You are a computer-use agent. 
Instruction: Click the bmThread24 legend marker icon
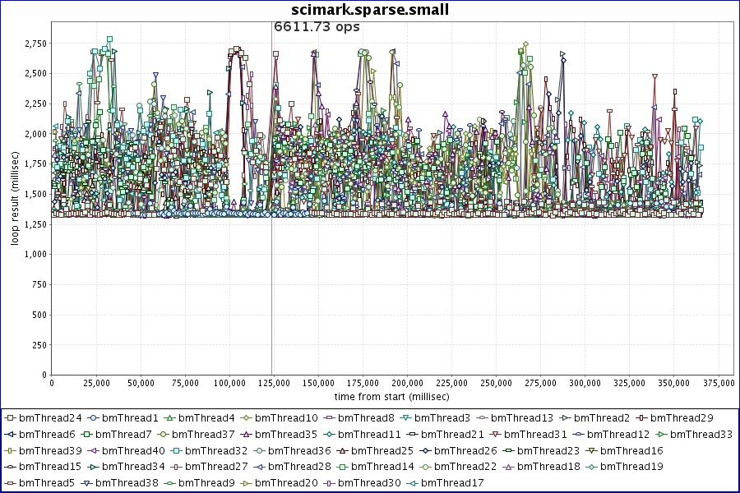point(10,418)
